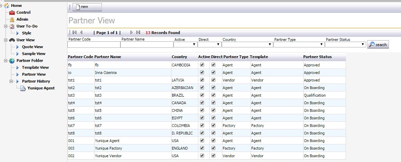Sort by Partner Name column header
The width and height of the screenshot is (401, 162).
point(107,57)
